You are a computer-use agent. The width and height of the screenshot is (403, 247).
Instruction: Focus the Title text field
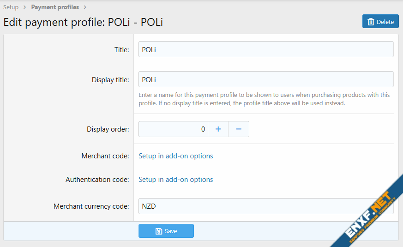click(x=266, y=50)
